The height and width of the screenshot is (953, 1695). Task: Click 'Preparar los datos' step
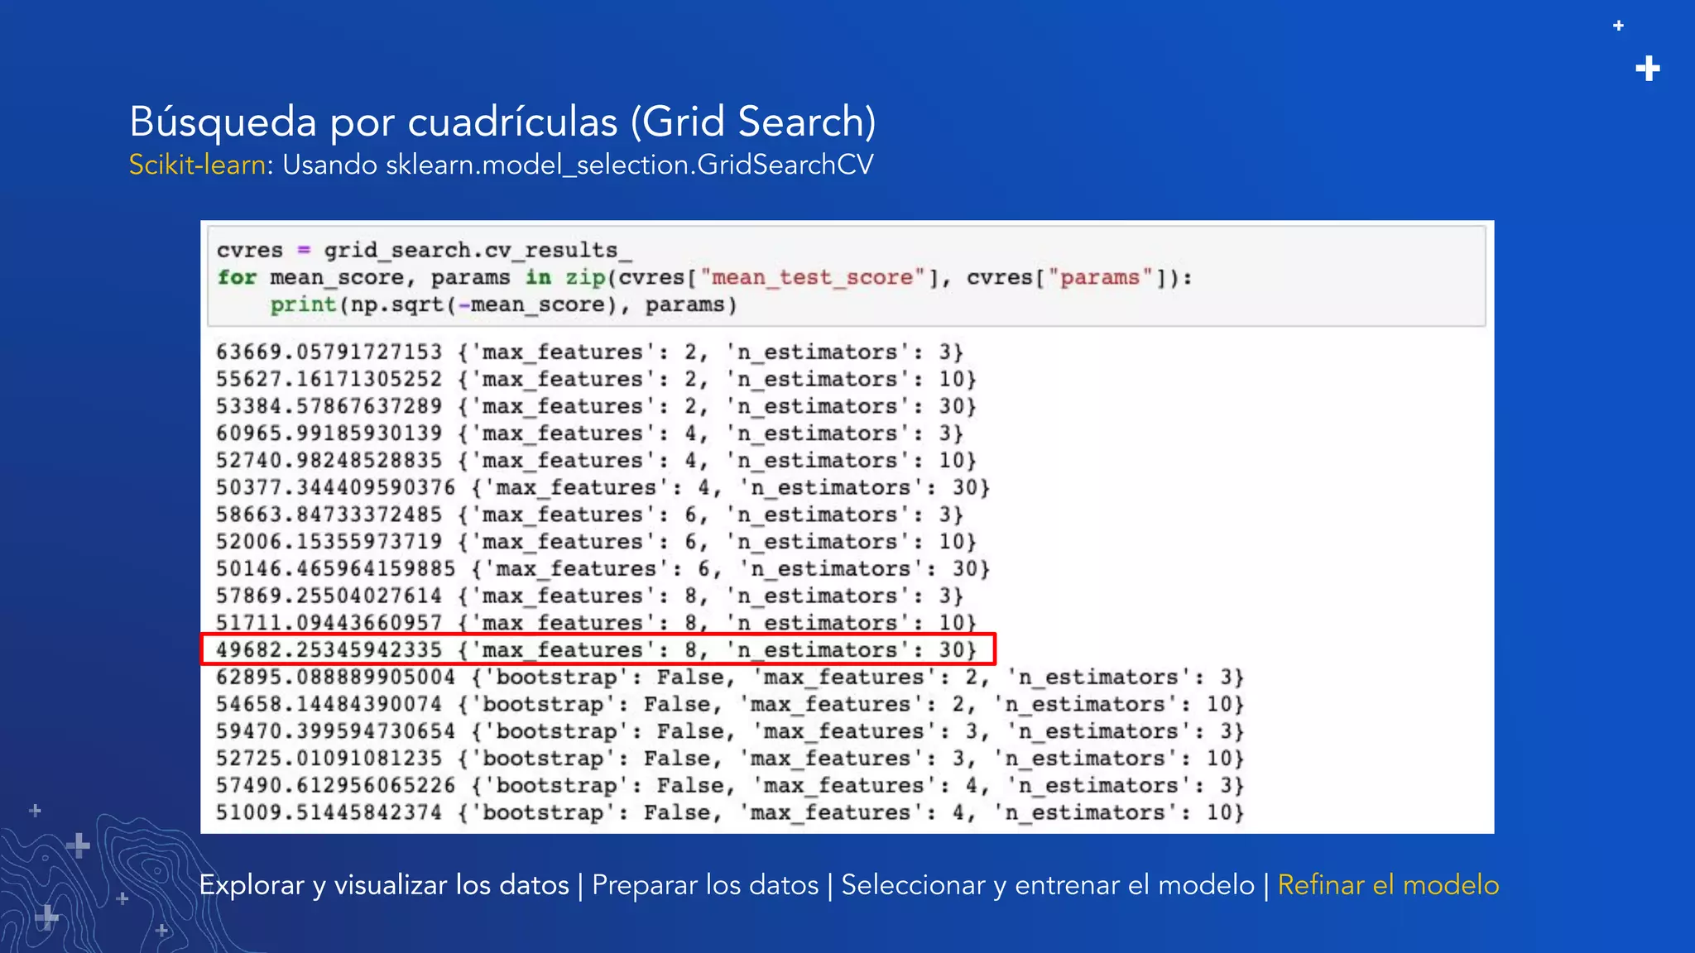tap(705, 885)
